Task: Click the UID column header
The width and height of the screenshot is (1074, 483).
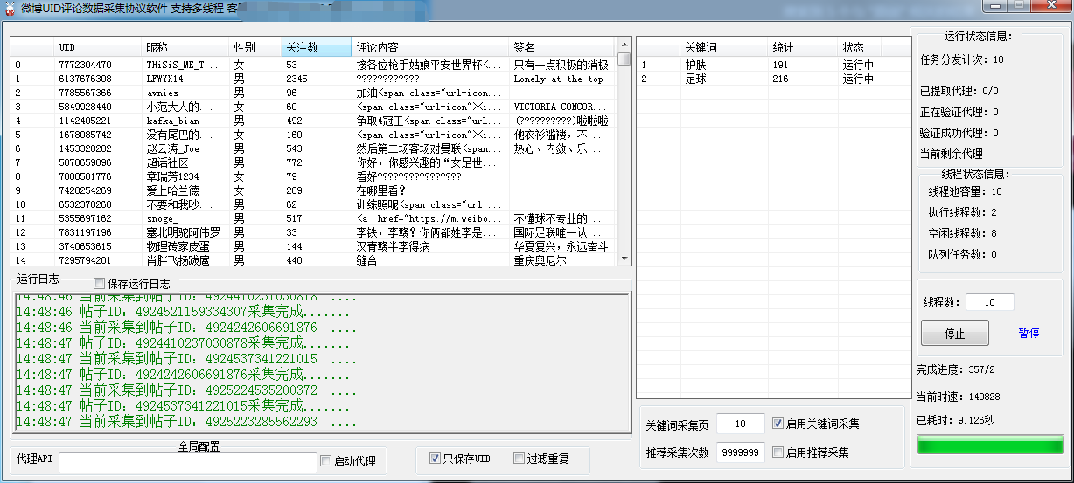Action: tap(98, 47)
